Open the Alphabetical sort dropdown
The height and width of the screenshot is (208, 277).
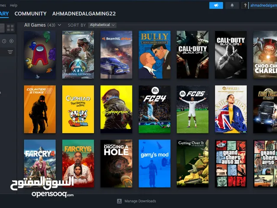point(102,25)
